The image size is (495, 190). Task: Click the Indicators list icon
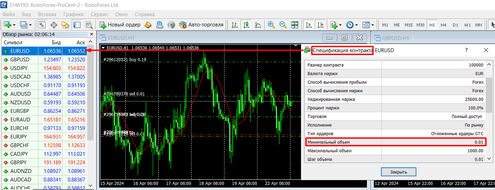coord(334,25)
